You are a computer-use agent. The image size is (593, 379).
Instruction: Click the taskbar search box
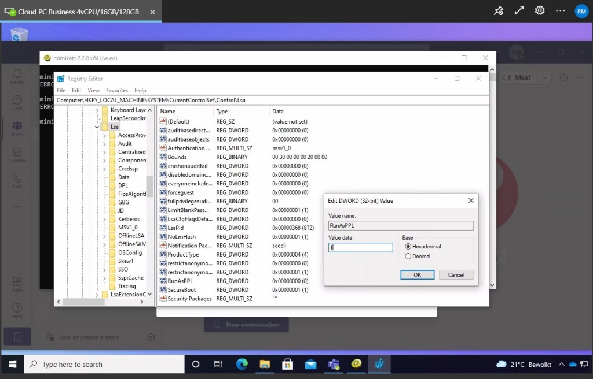tap(104, 365)
